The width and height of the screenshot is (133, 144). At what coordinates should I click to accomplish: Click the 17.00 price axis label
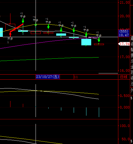[x=125, y=57]
